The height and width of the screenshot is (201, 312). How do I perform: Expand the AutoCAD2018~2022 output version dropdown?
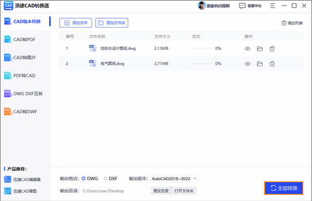[174, 179]
